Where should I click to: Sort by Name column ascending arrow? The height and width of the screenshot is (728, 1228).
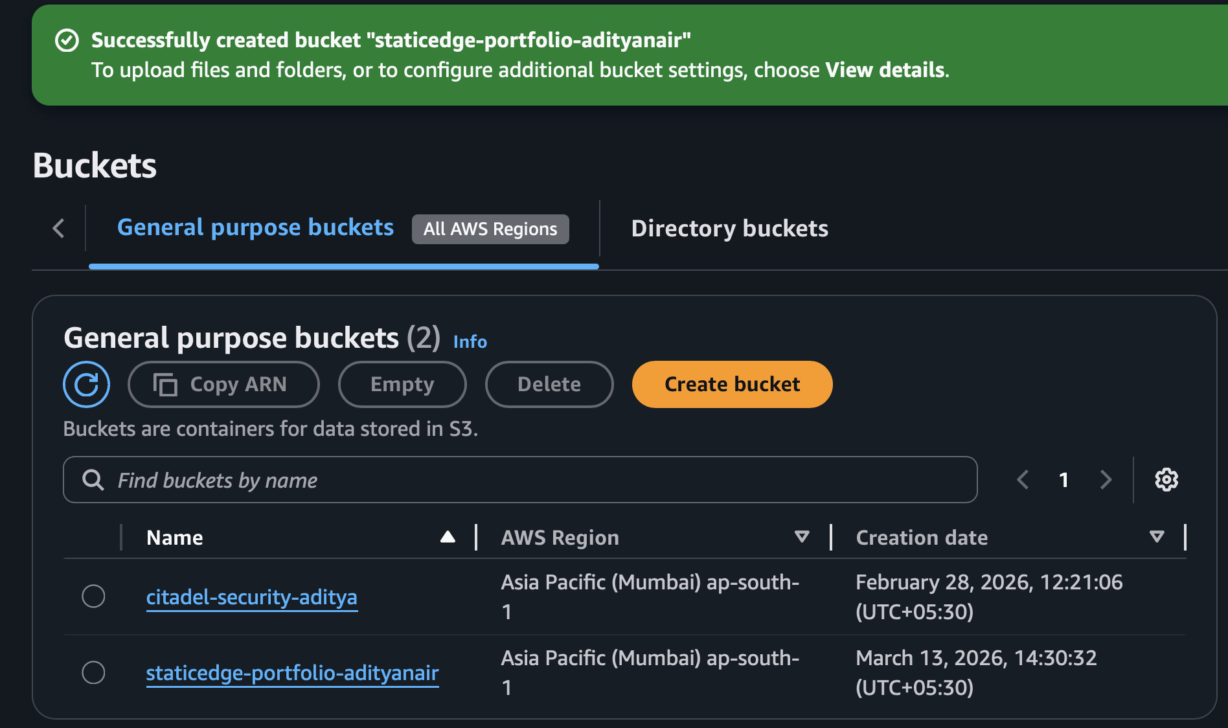pyautogui.click(x=448, y=537)
